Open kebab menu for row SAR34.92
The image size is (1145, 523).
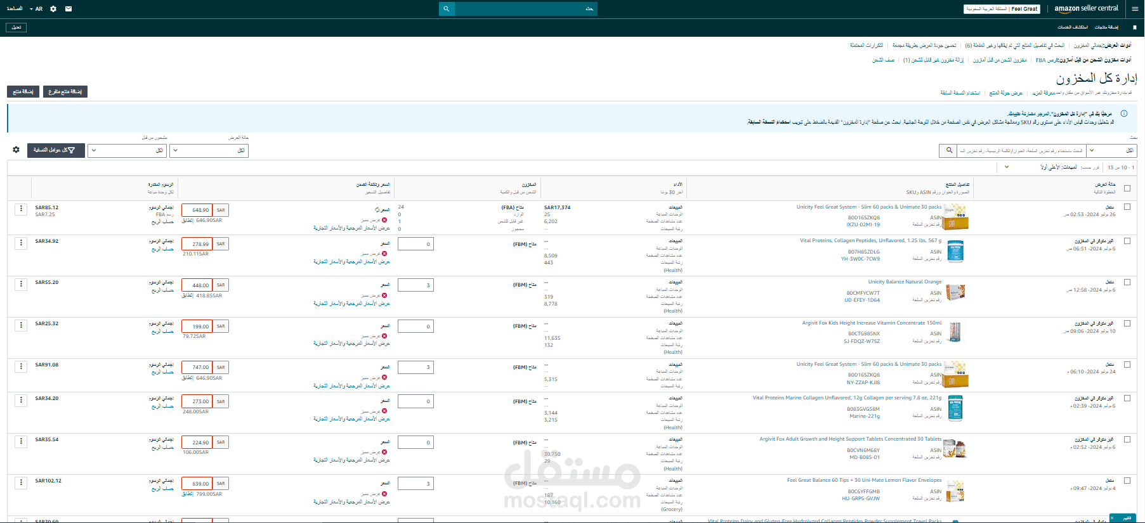tap(21, 243)
